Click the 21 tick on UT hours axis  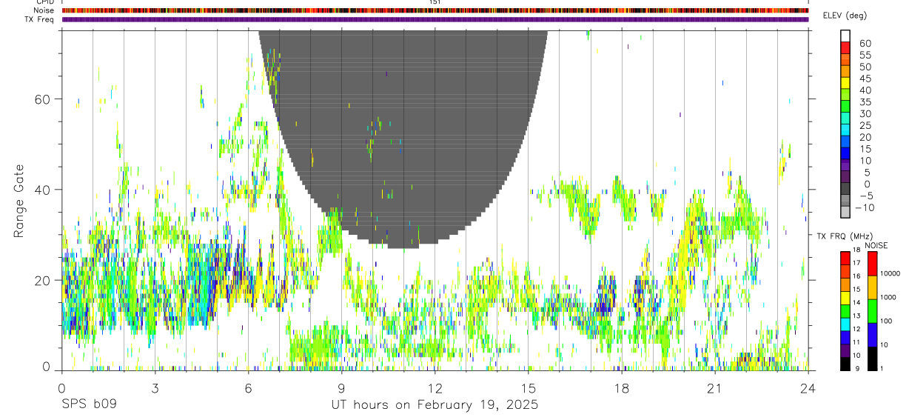[x=714, y=388]
